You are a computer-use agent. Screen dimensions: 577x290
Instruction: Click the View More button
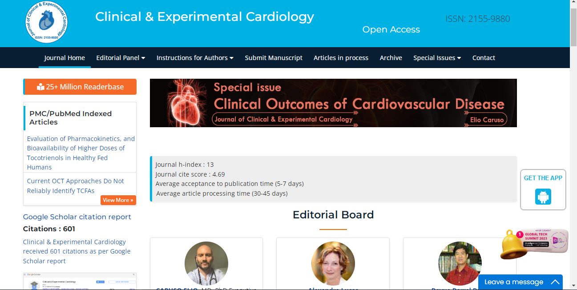[118, 200]
